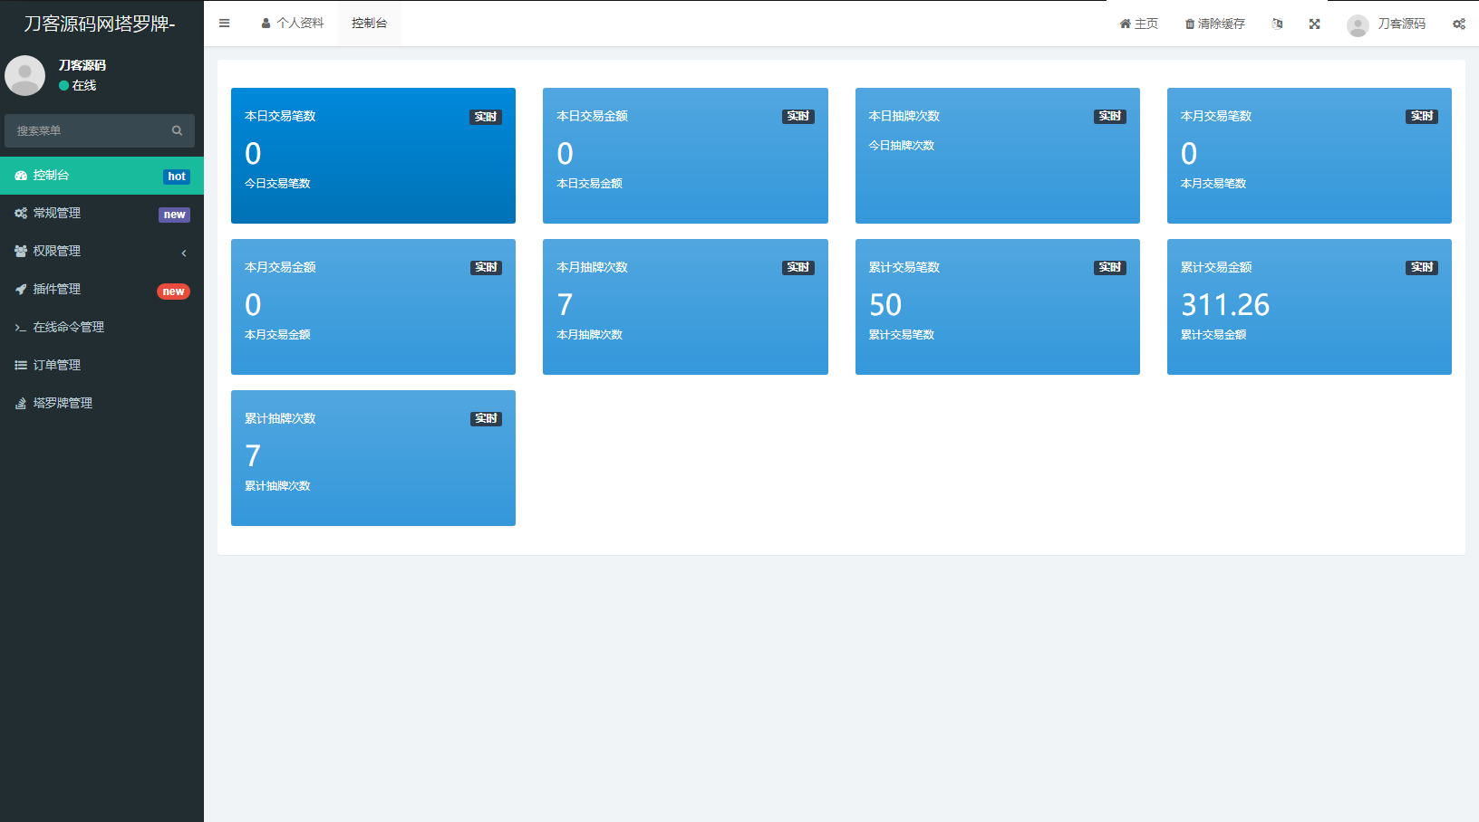Click the language switch icon in header
Viewport: 1479px width, 822px height.
[x=1277, y=24]
